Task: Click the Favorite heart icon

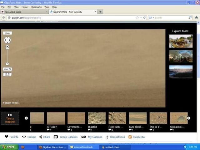Action: pyautogui.click(x=7, y=137)
